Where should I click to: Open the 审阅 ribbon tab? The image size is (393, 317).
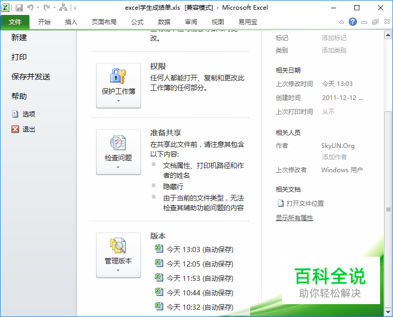click(x=191, y=22)
